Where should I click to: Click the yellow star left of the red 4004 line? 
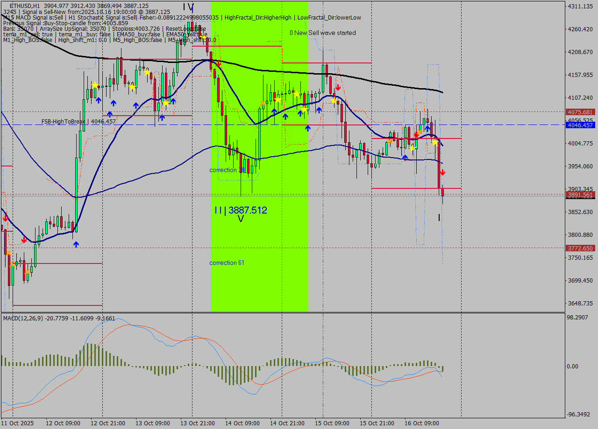[435, 142]
